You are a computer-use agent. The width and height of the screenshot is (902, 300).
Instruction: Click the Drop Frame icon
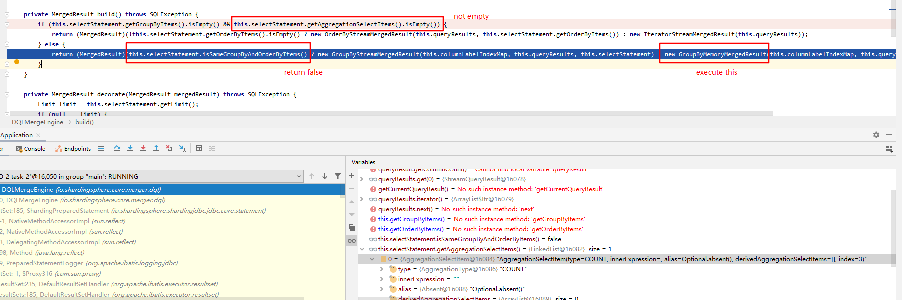[x=169, y=148]
